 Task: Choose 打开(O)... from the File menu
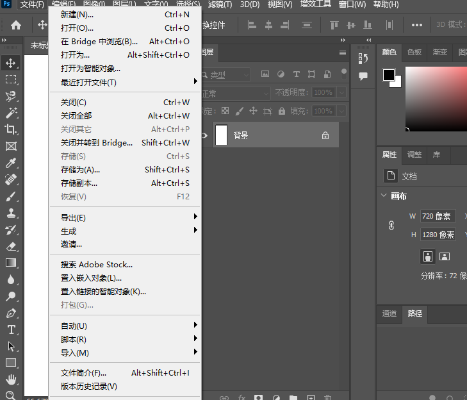pyautogui.click(x=125, y=28)
